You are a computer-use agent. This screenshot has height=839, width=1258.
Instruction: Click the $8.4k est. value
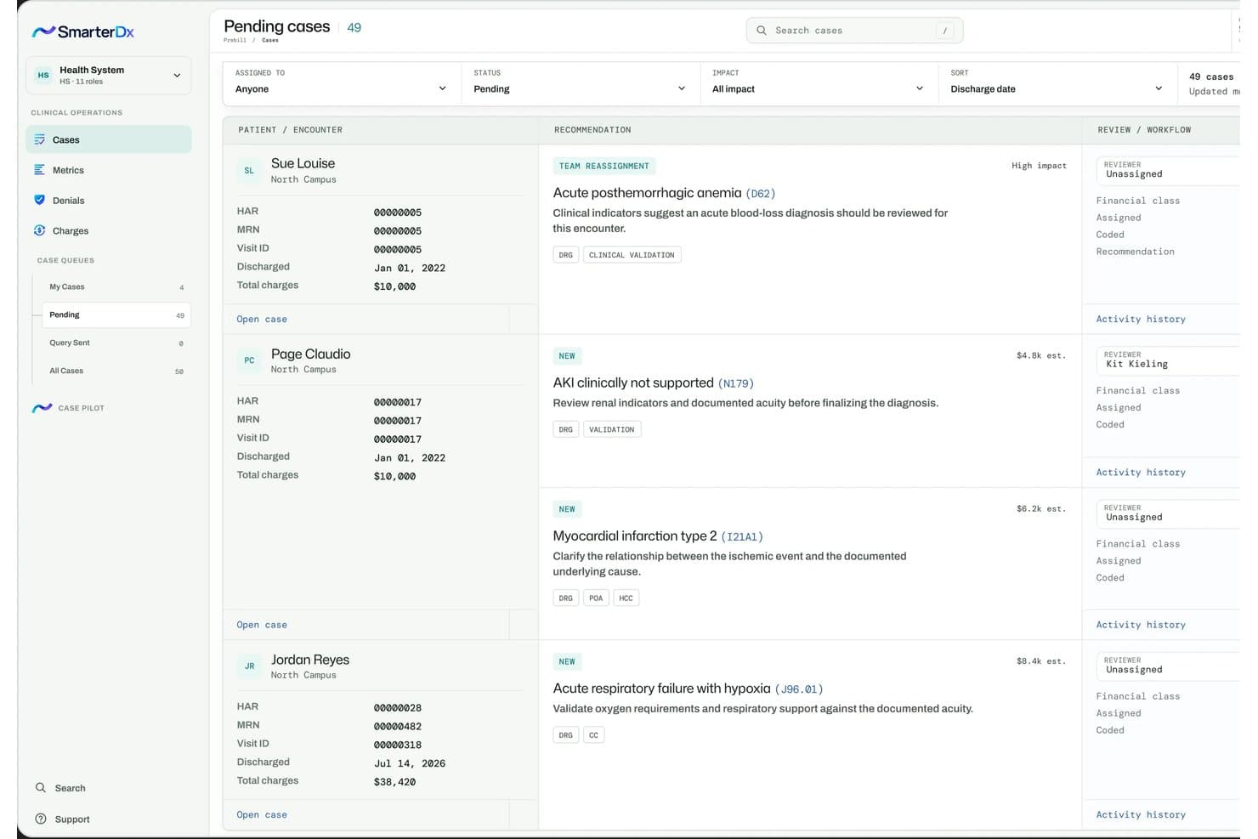(x=1041, y=661)
